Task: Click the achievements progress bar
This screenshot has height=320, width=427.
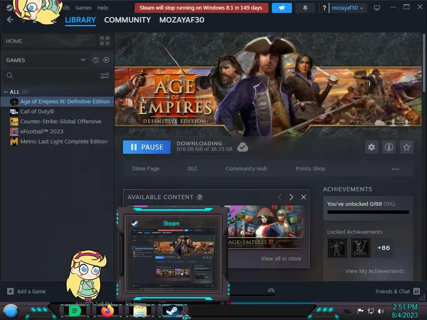Action: coord(368,212)
